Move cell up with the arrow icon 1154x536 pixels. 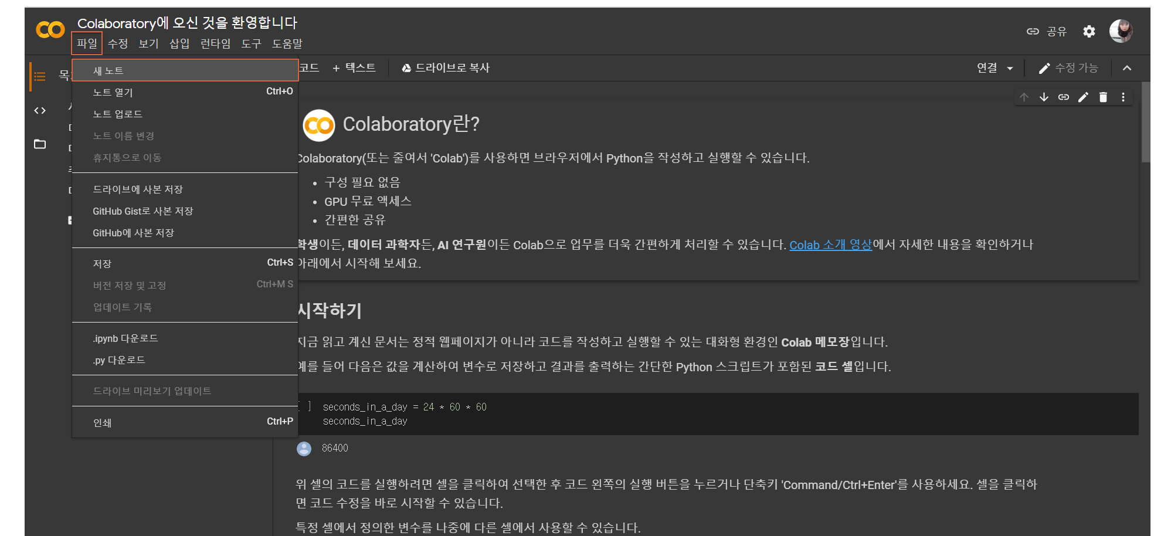pyautogui.click(x=1024, y=97)
